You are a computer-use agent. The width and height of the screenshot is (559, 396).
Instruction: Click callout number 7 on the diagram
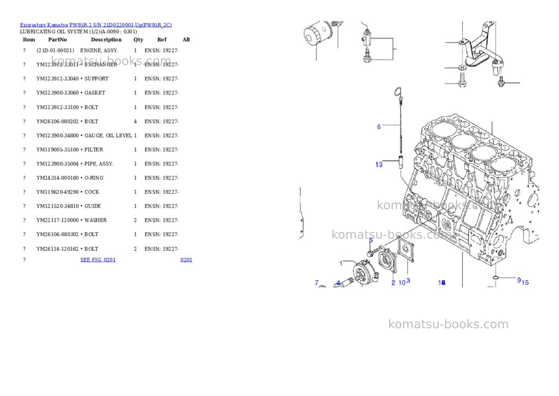[x=317, y=282]
